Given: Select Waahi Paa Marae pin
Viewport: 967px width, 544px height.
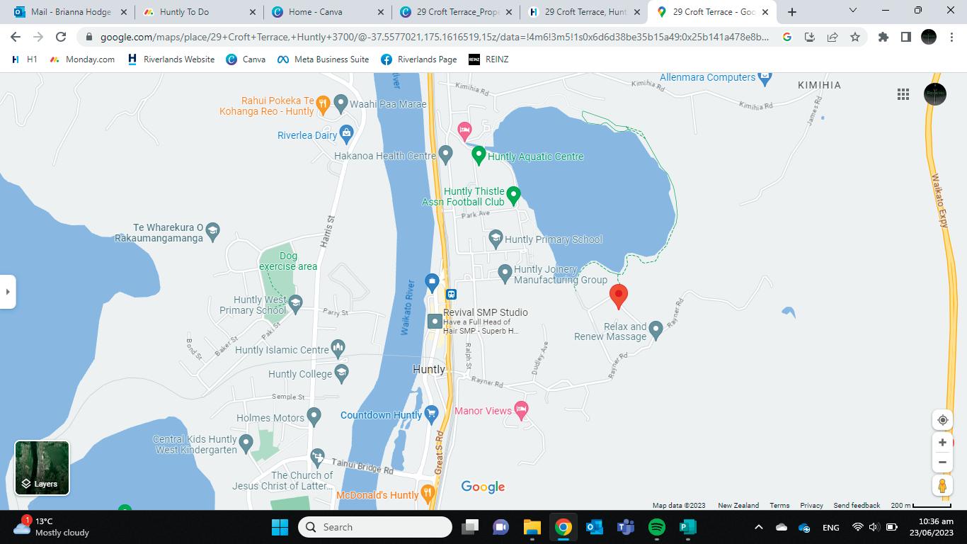Looking at the screenshot, I should click(341, 103).
